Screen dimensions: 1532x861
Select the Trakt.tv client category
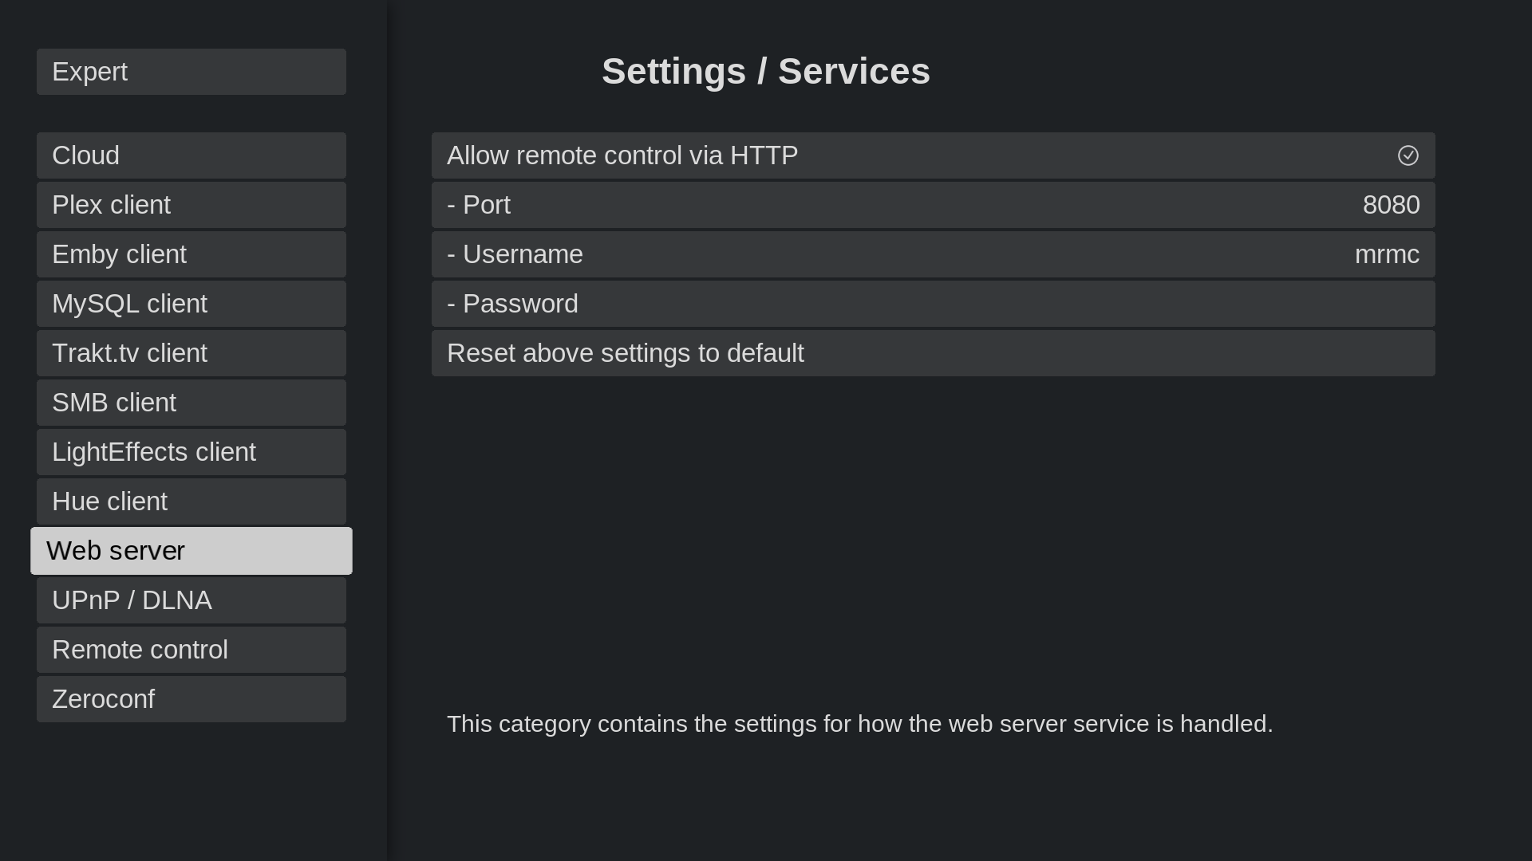[x=191, y=353]
